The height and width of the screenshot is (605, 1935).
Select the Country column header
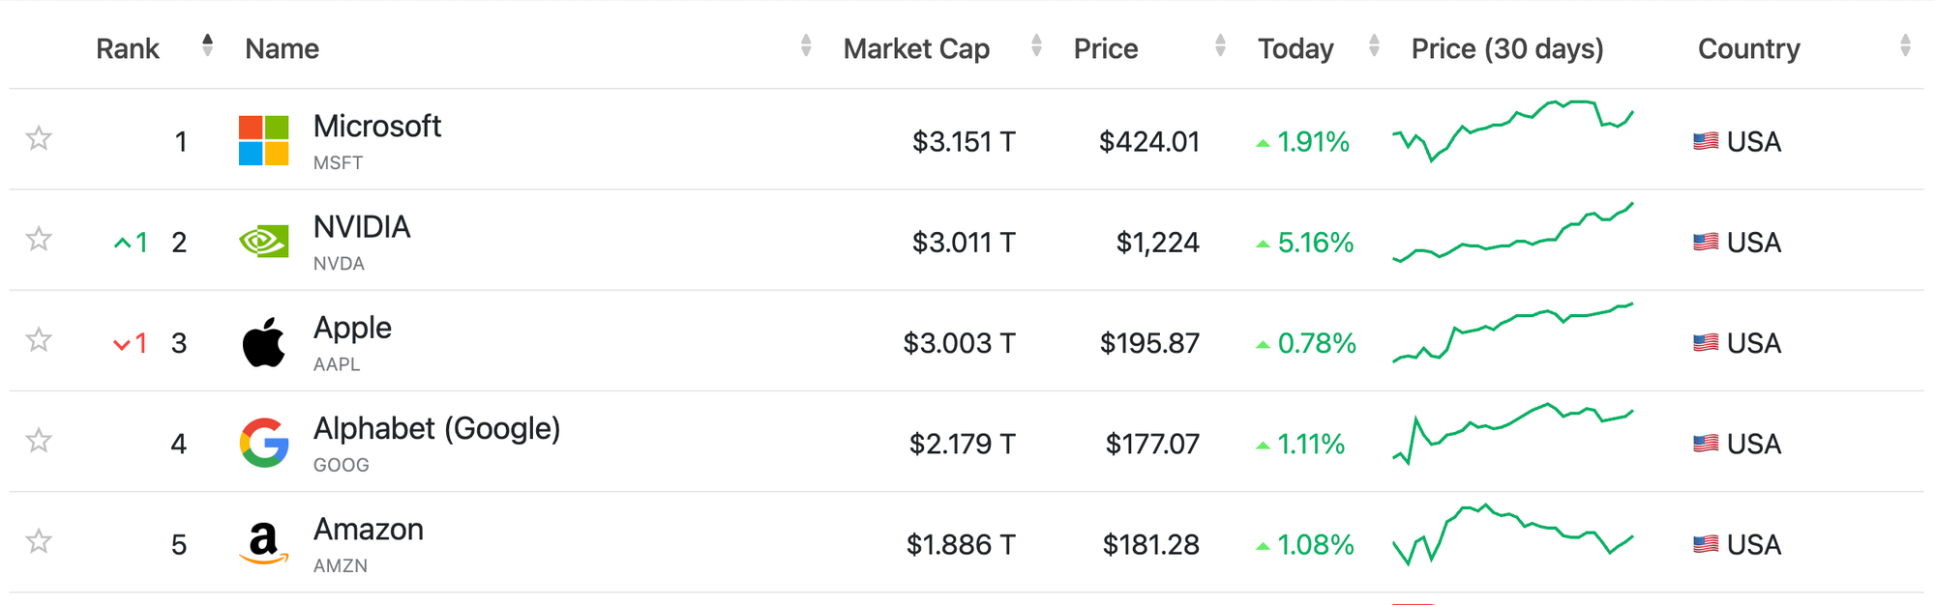[x=1749, y=48]
